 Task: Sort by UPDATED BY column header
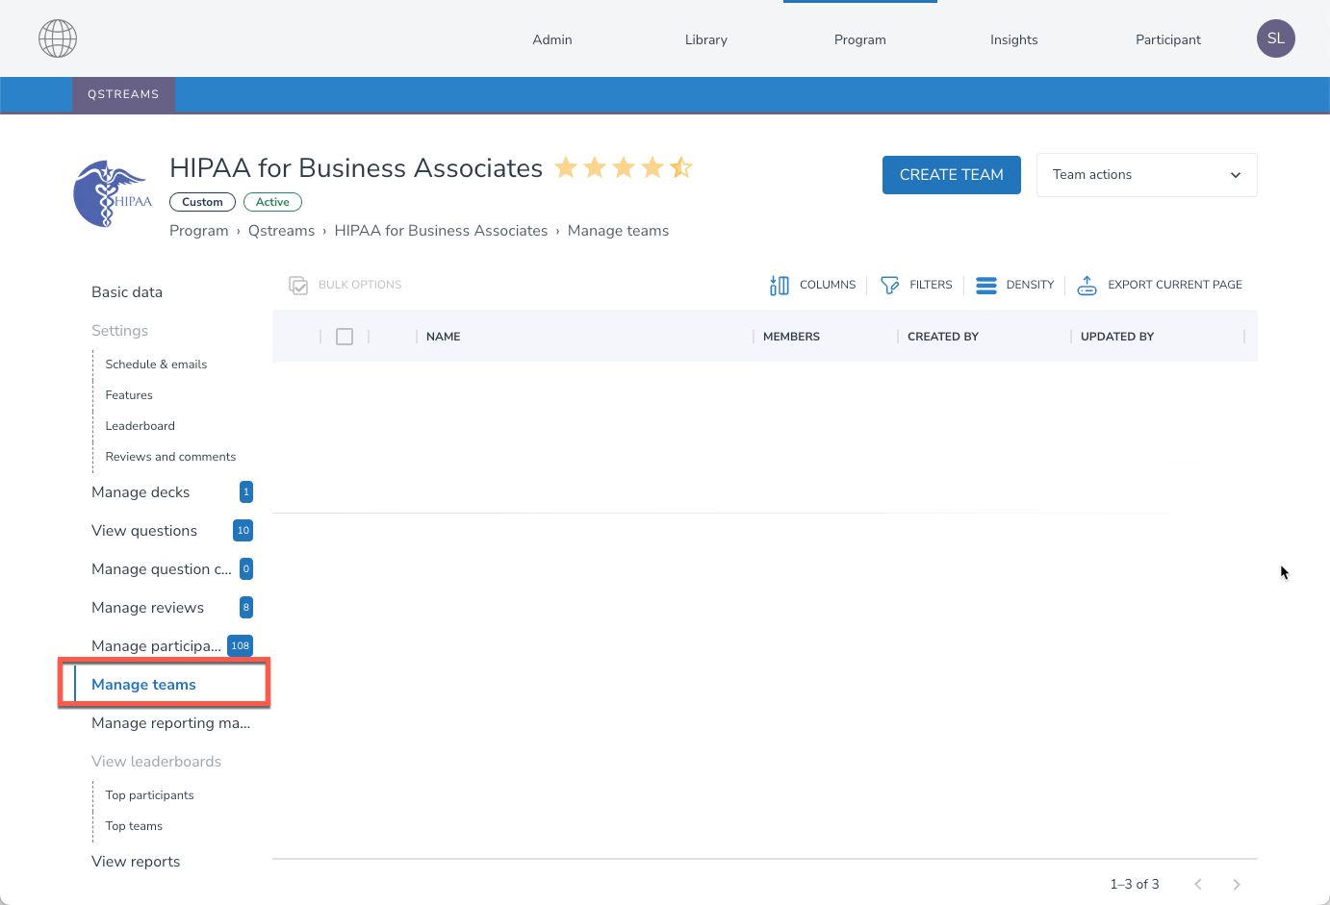[1116, 337]
